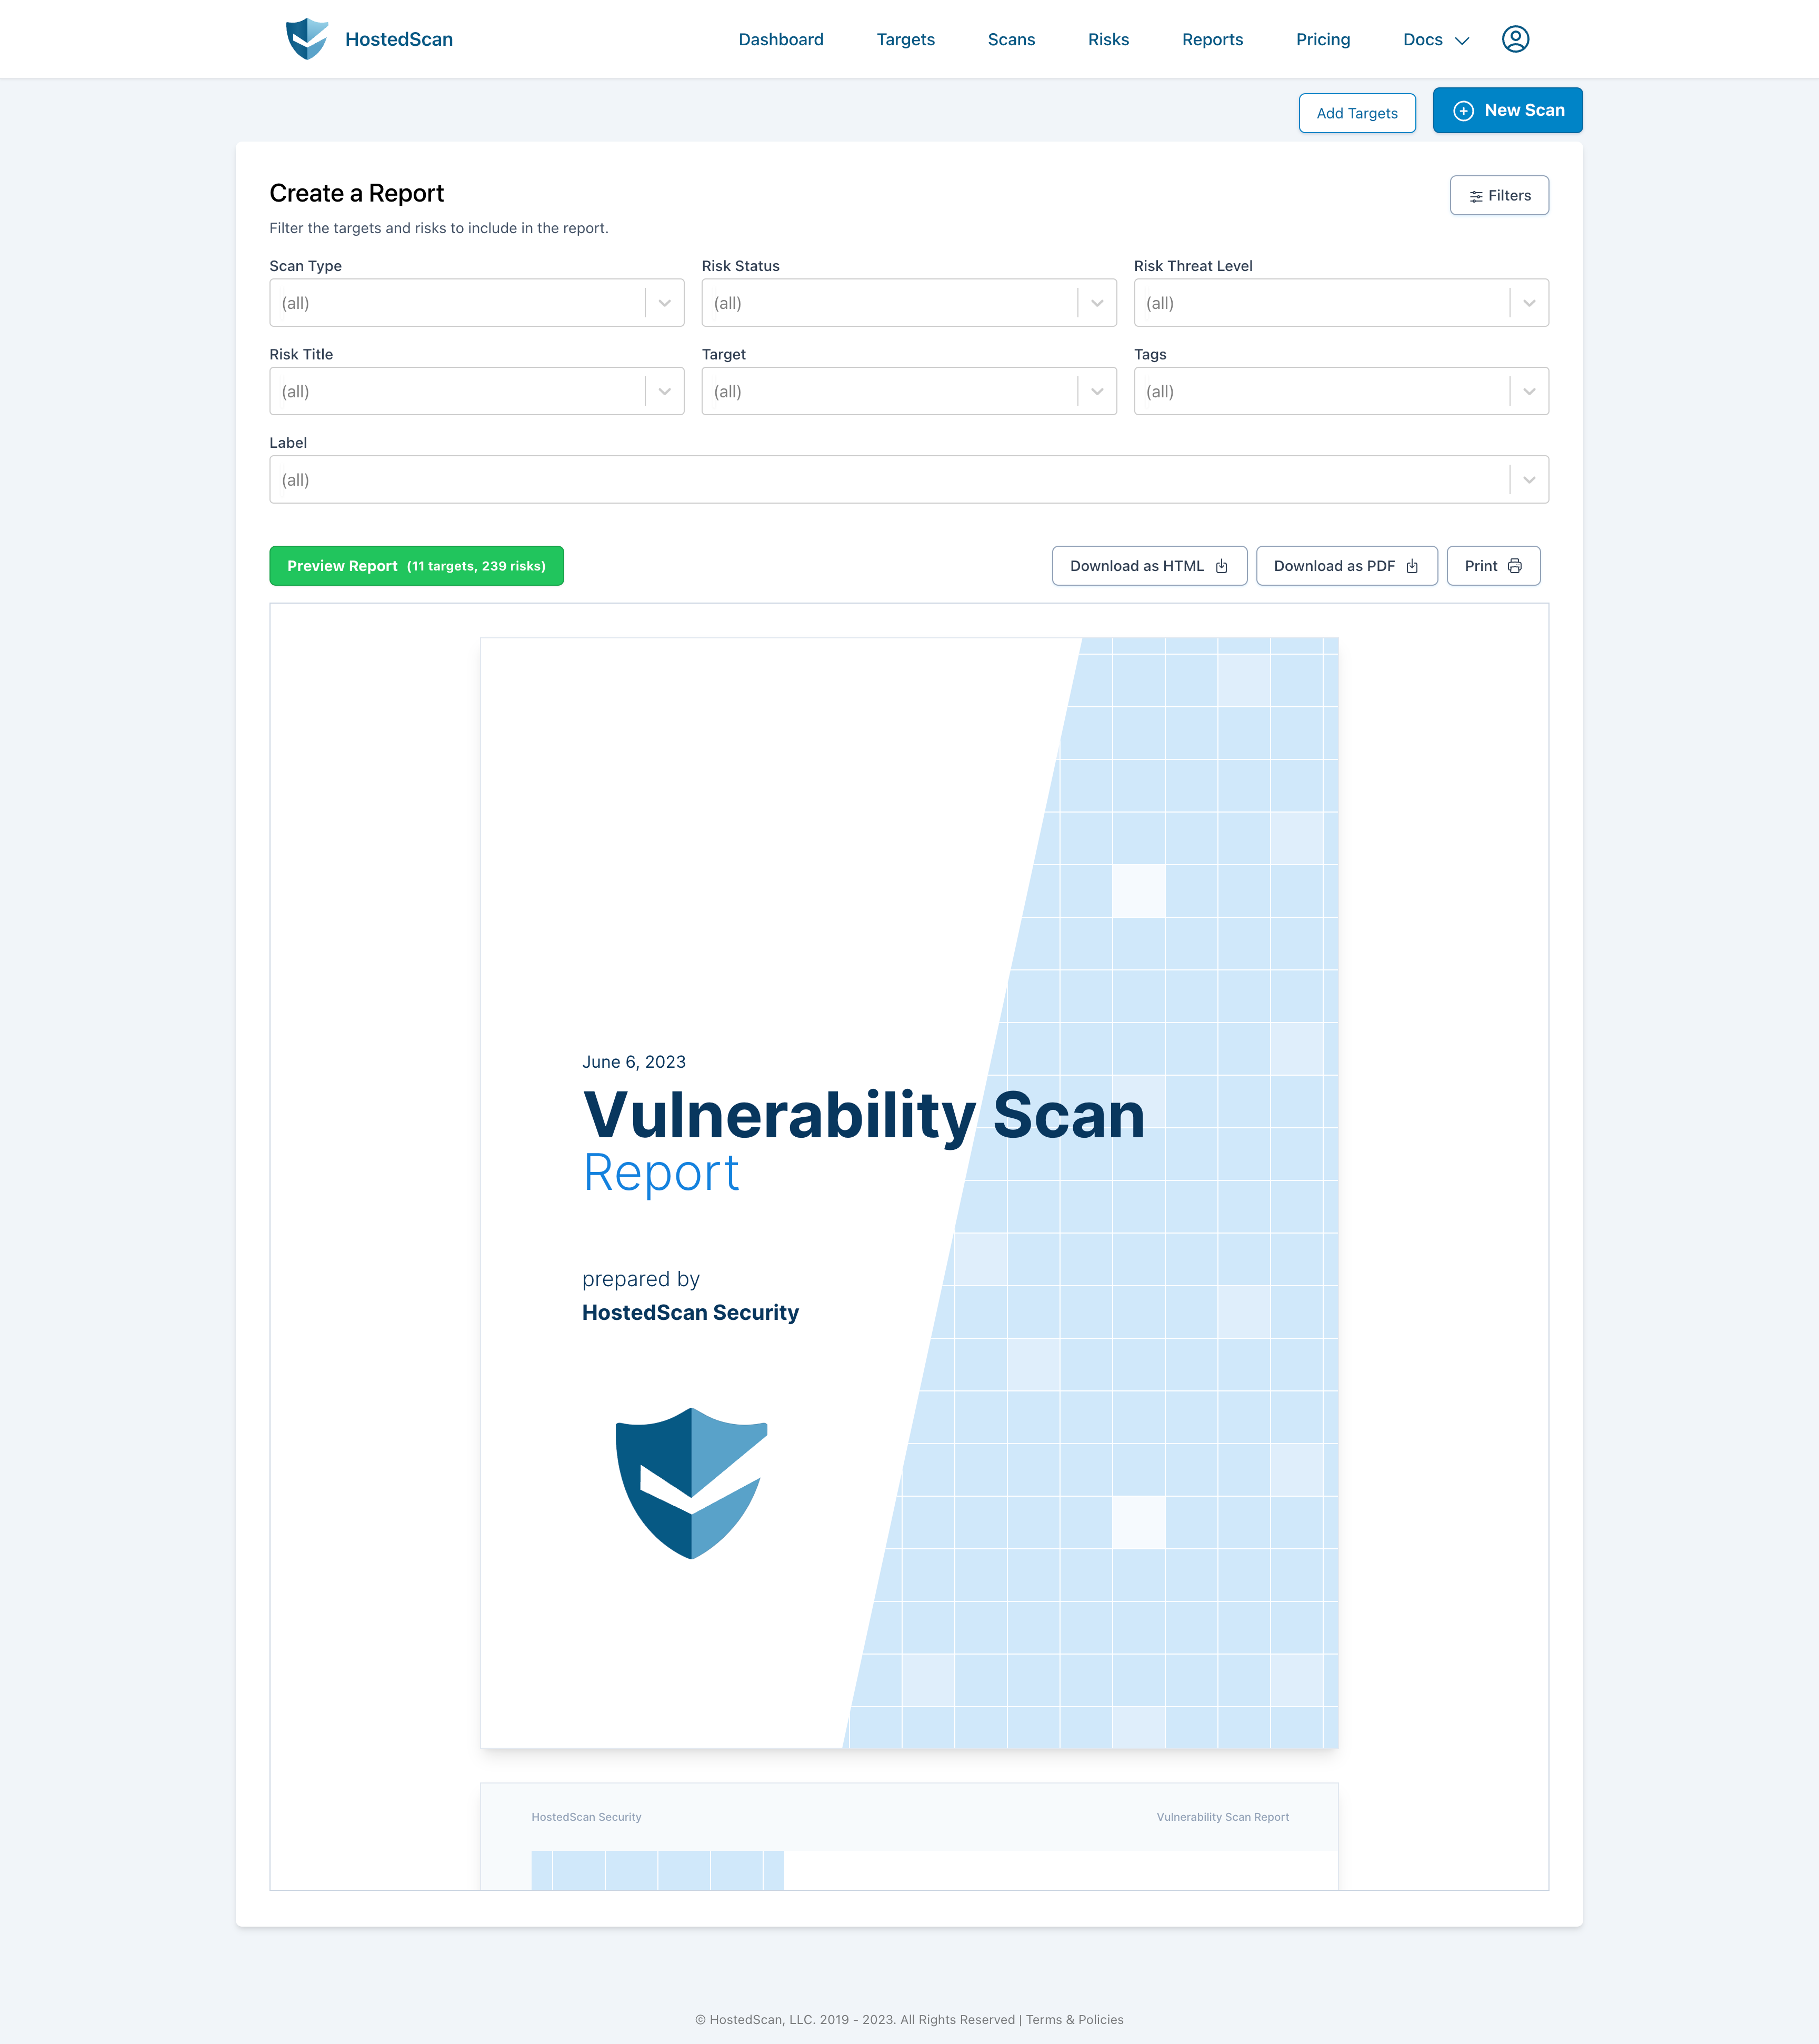Viewport: 1819px width, 2044px height.
Task: Download the report as PDF
Action: pos(1345,566)
